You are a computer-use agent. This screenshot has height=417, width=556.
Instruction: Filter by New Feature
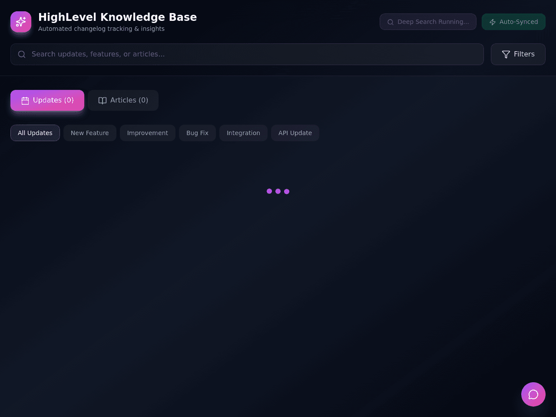coord(90,133)
